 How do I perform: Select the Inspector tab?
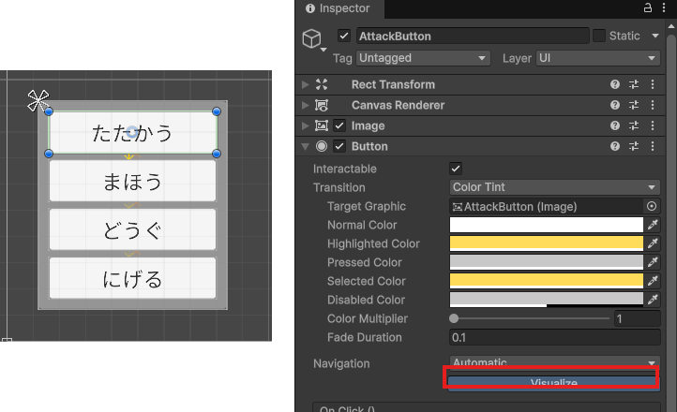pos(338,8)
